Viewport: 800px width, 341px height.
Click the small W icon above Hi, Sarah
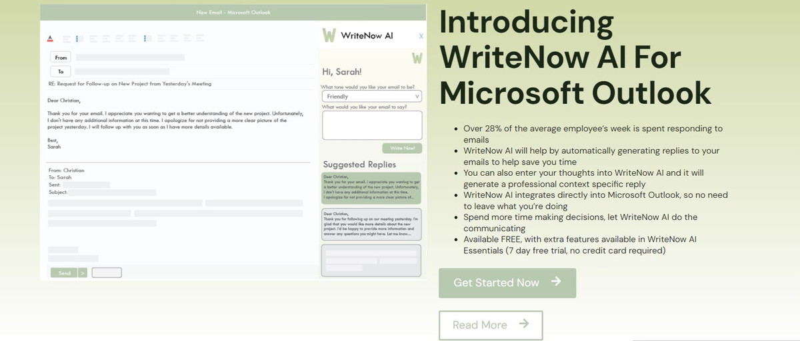417,58
